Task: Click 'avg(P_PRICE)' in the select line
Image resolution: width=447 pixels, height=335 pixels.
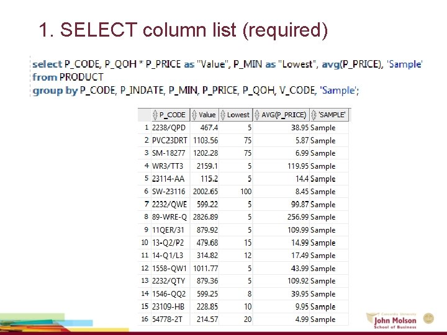Action: 352,64
